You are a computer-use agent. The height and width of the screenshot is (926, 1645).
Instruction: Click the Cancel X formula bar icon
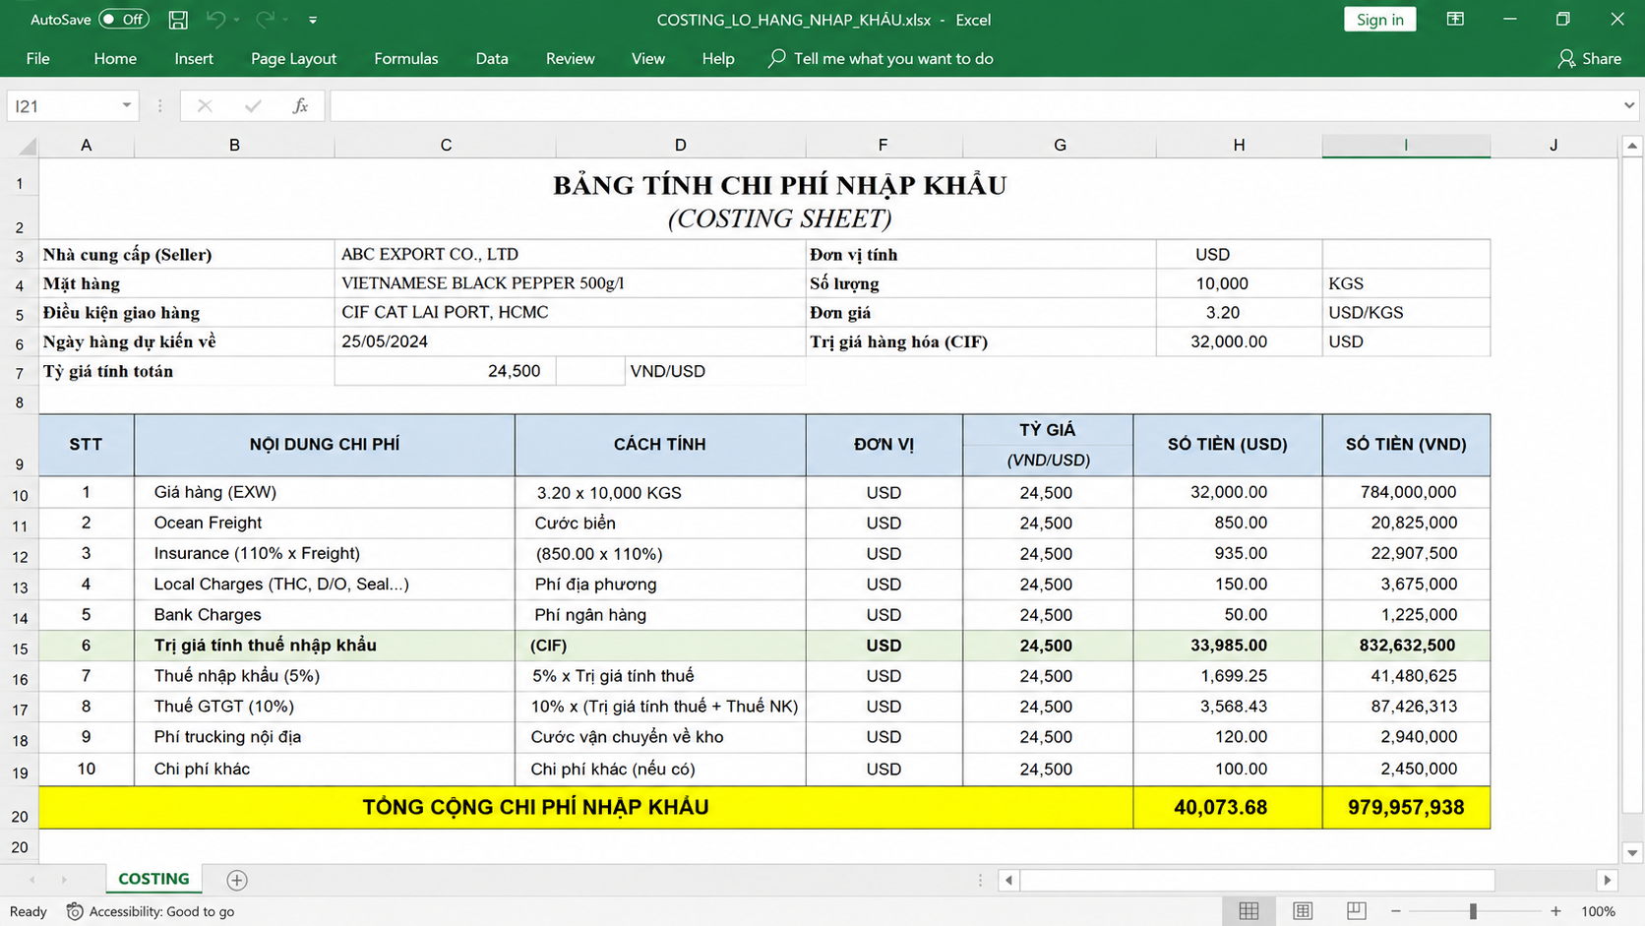205,106
